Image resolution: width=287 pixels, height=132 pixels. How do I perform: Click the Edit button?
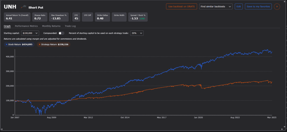[239, 7]
